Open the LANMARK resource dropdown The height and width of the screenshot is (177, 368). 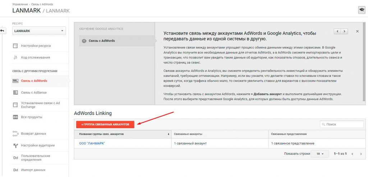point(39,31)
